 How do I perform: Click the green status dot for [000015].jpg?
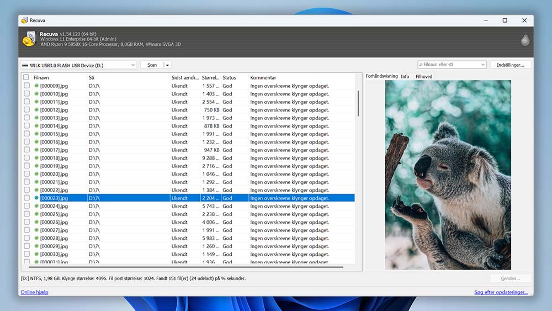coord(36,134)
